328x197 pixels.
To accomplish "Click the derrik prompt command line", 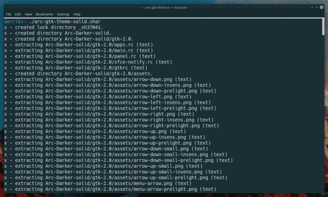I will click(x=52, y=22).
